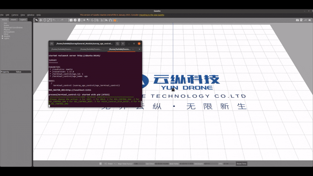Image resolution: width=313 pixels, height=176 pixels.
Task: Click the Sim Time value field
Action: click(x=162, y=163)
